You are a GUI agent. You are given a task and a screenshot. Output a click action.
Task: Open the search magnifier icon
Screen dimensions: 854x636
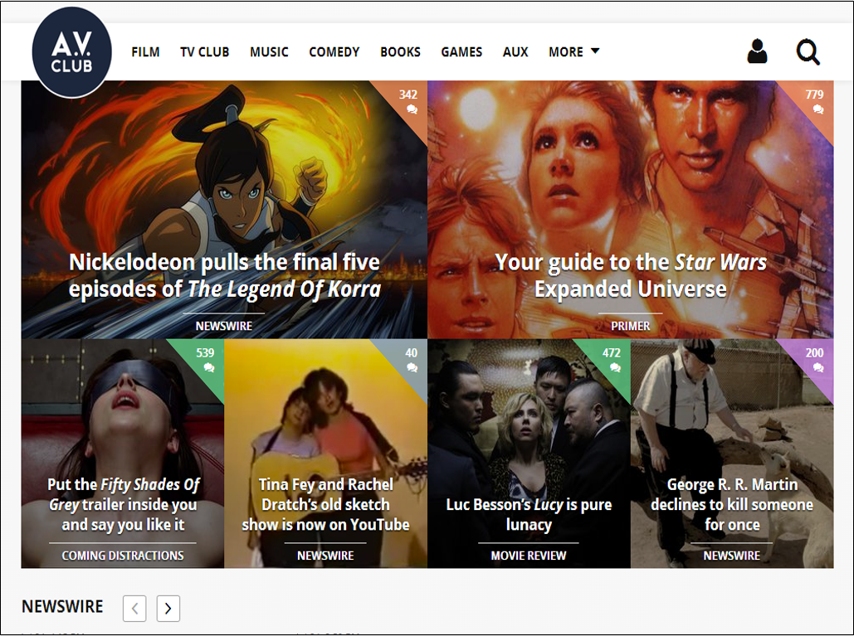click(x=808, y=52)
